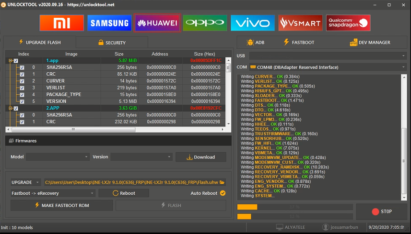
Task: Uncheck the PACKAGE_TYPE checkbox
Action: [x=22, y=95]
